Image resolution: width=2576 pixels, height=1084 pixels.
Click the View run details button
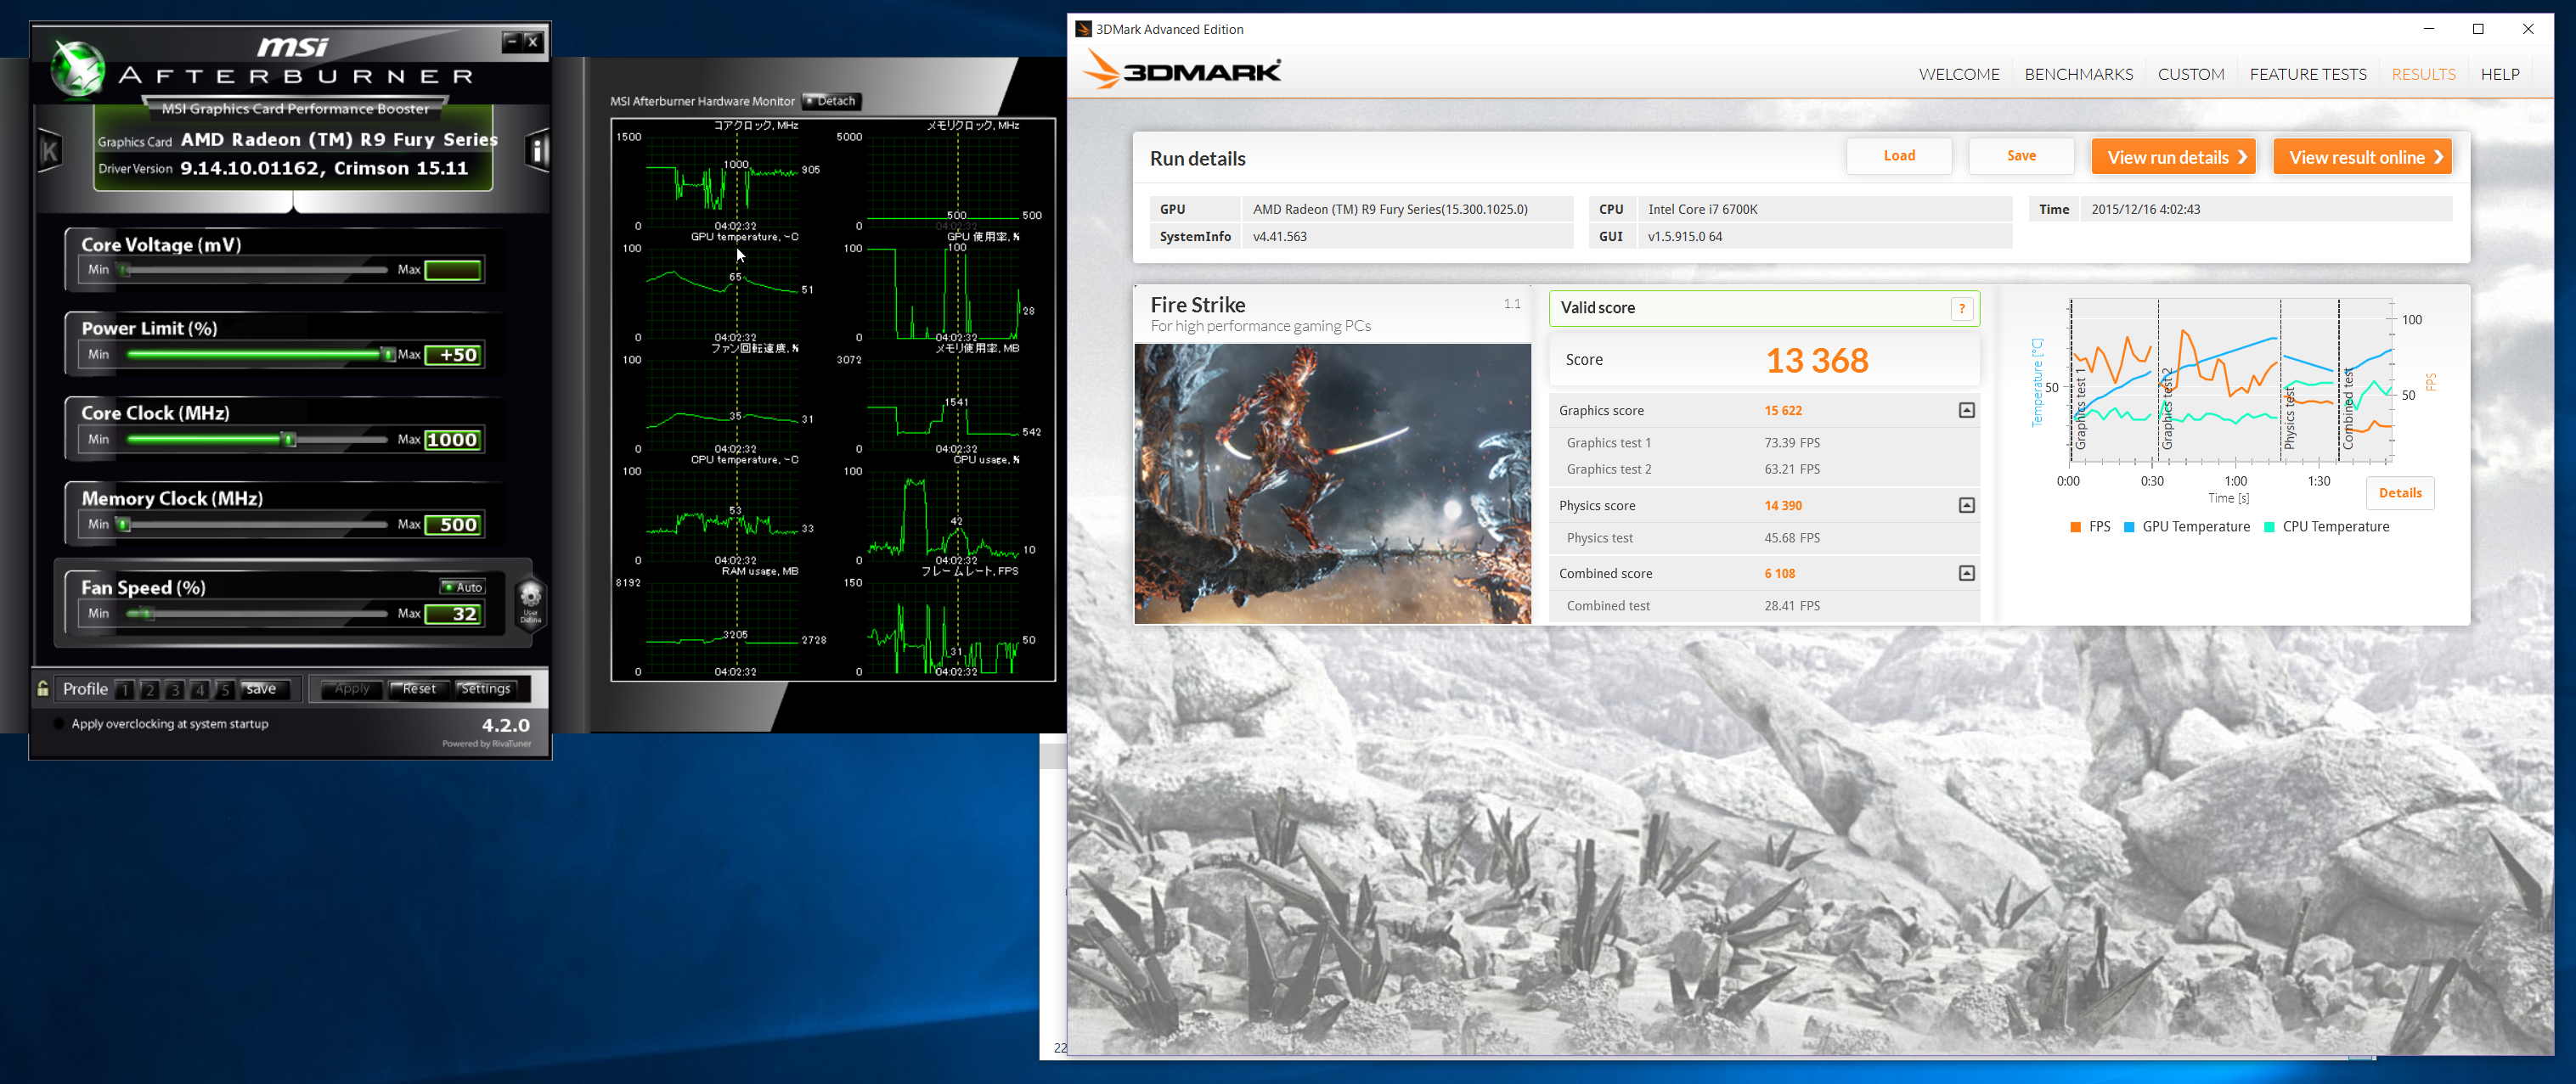pos(2172,157)
